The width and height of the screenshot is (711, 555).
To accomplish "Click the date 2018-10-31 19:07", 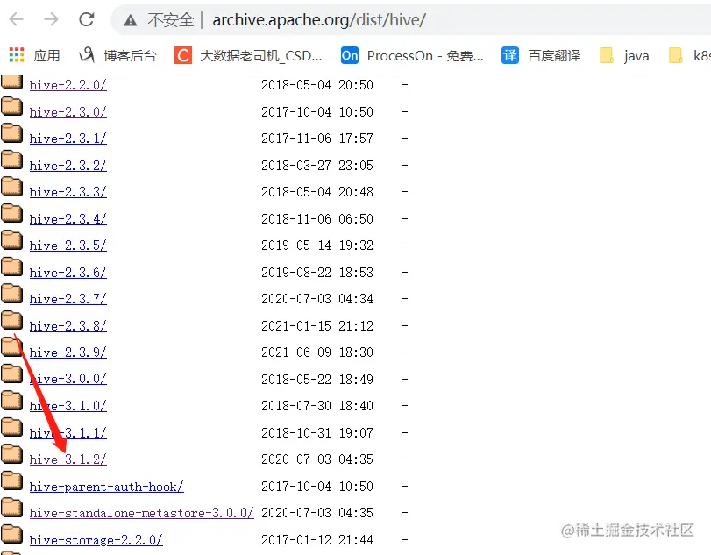I will tap(317, 433).
